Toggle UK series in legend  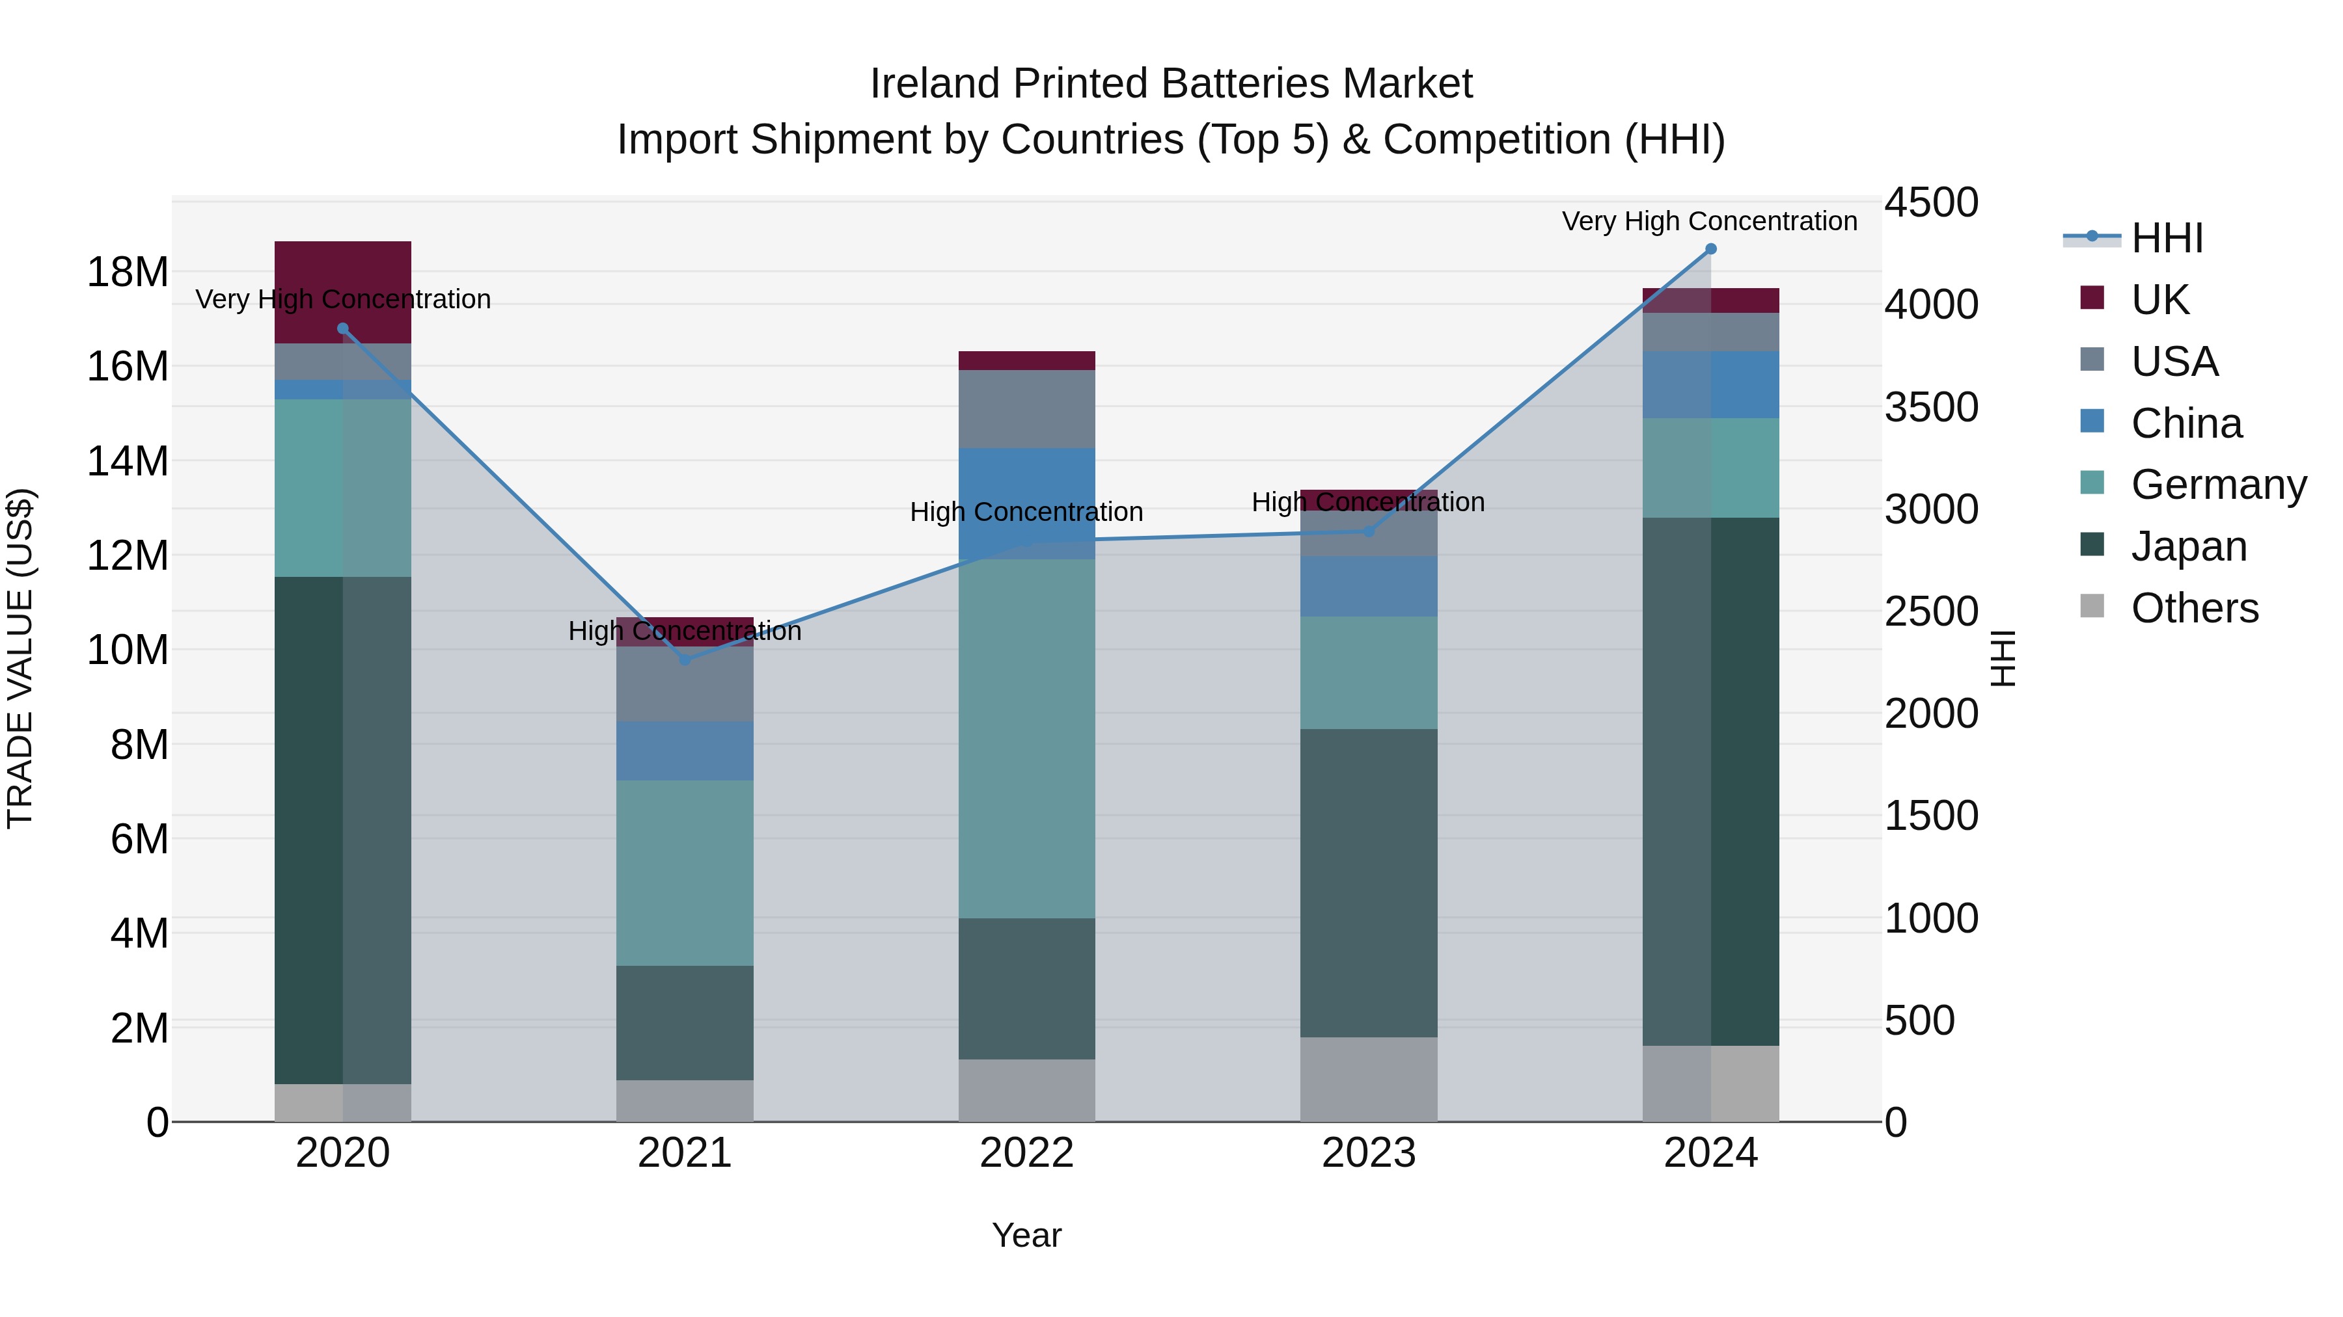click(2135, 299)
